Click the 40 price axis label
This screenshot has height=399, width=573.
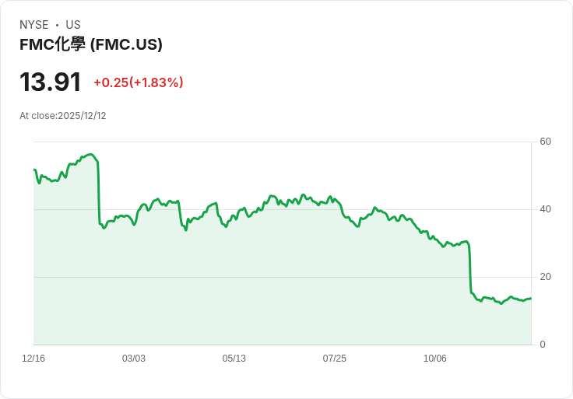546,209
